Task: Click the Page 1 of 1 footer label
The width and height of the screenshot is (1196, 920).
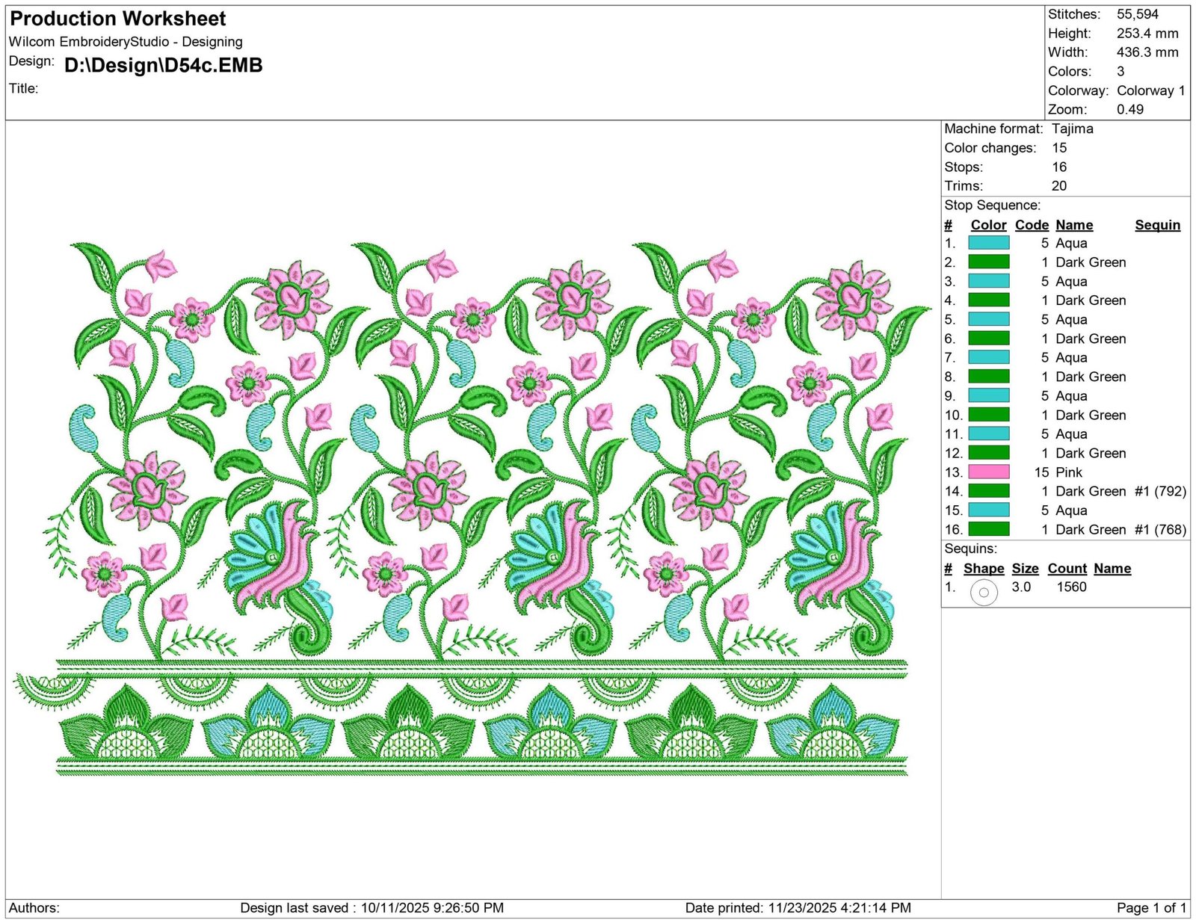Action: coord(1151,908)
